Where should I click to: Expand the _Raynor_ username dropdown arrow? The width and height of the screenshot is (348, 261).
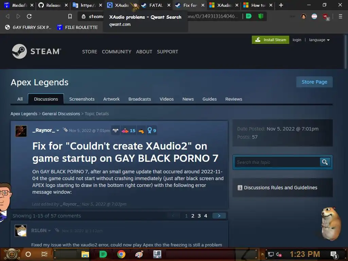58,130
